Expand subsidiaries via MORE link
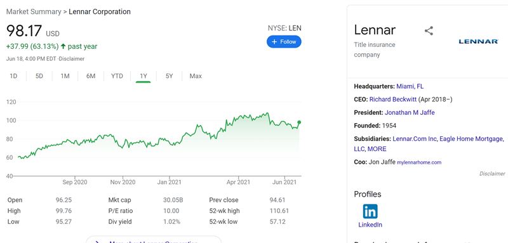The image size is (508, 243). [377, 149]
